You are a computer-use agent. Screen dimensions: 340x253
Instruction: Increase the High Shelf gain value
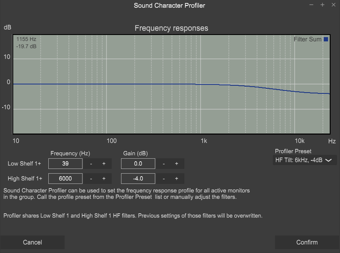tap(176, 179)
